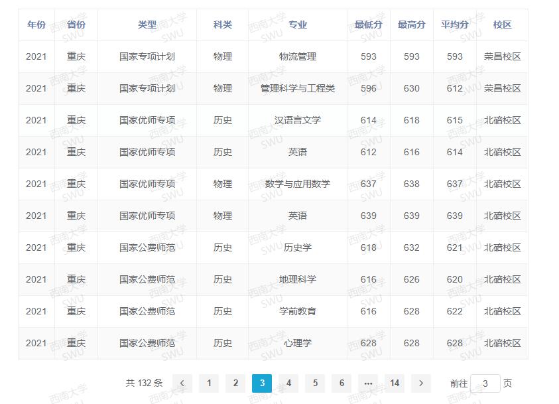This screenshot has height=404, width=559.
Task: Navigate to page 5 of results
Action: pyautogui.click(x=315, y=383)
